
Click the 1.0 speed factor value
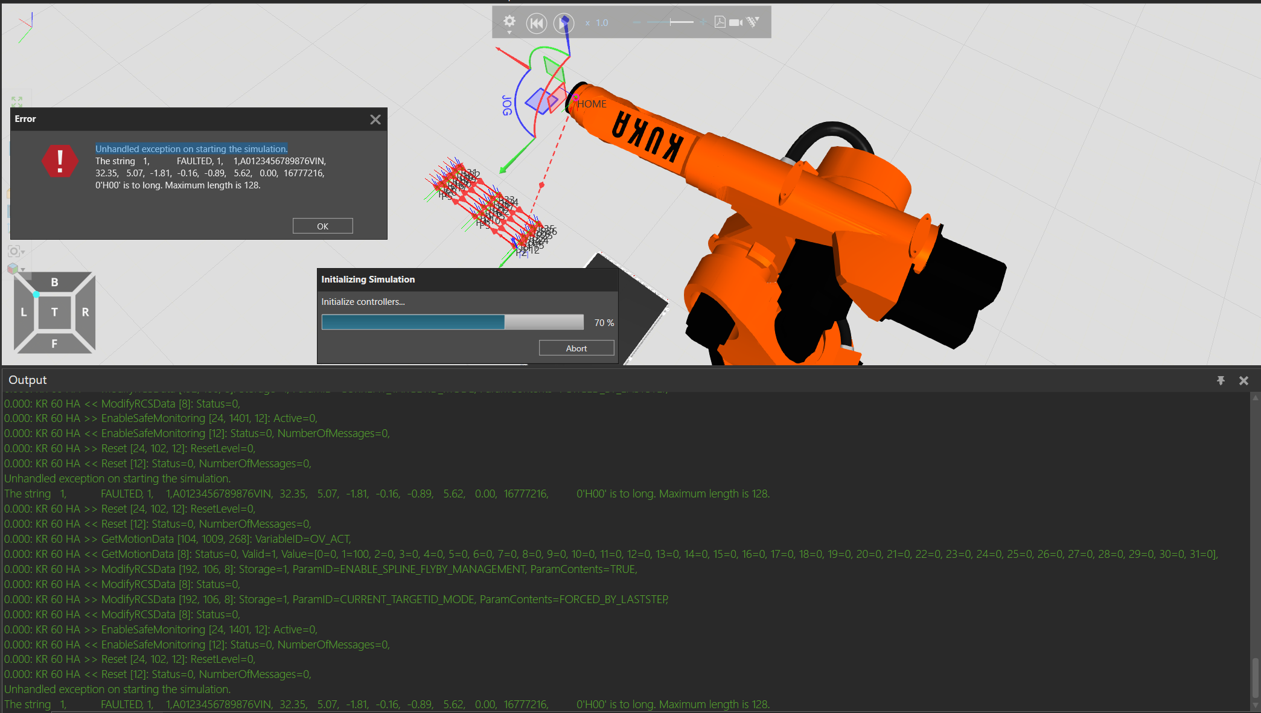[x=602, y=23]
